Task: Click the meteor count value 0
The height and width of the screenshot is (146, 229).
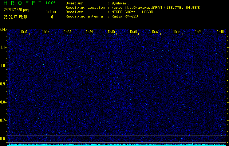Action: 52,17
